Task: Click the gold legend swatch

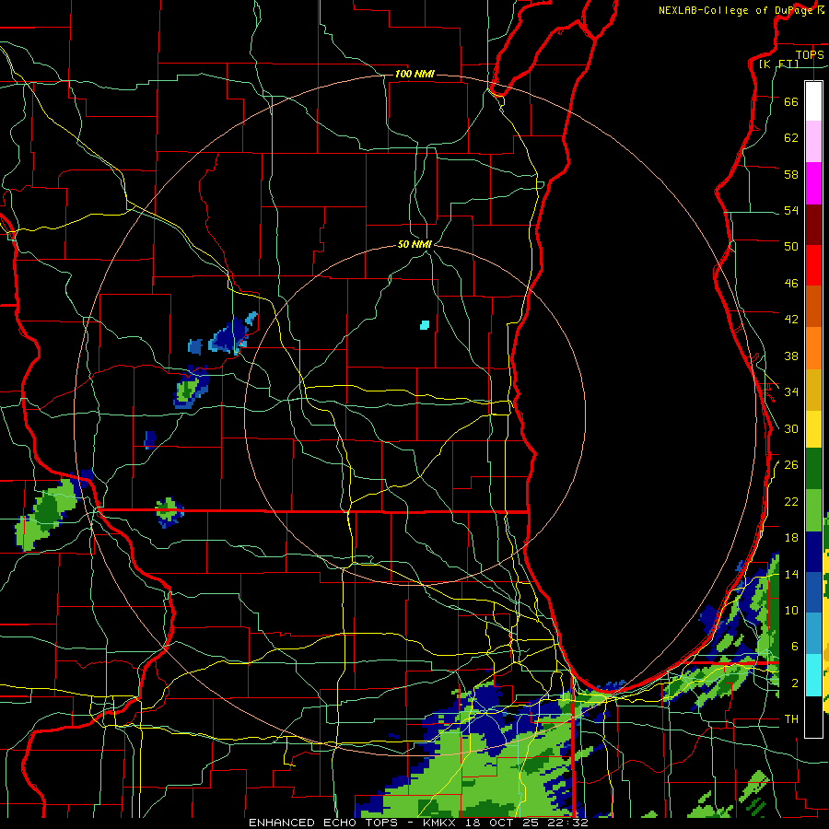Action: 813,390
